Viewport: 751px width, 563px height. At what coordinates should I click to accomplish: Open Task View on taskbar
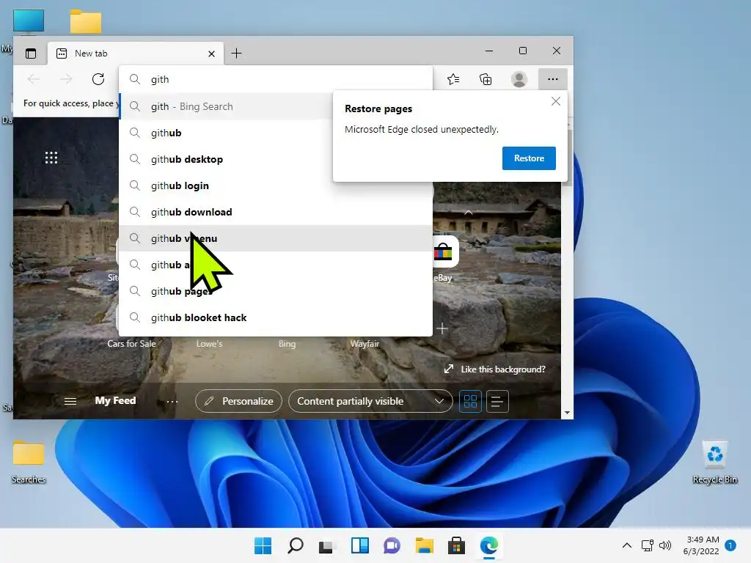[x=327, y=545]
